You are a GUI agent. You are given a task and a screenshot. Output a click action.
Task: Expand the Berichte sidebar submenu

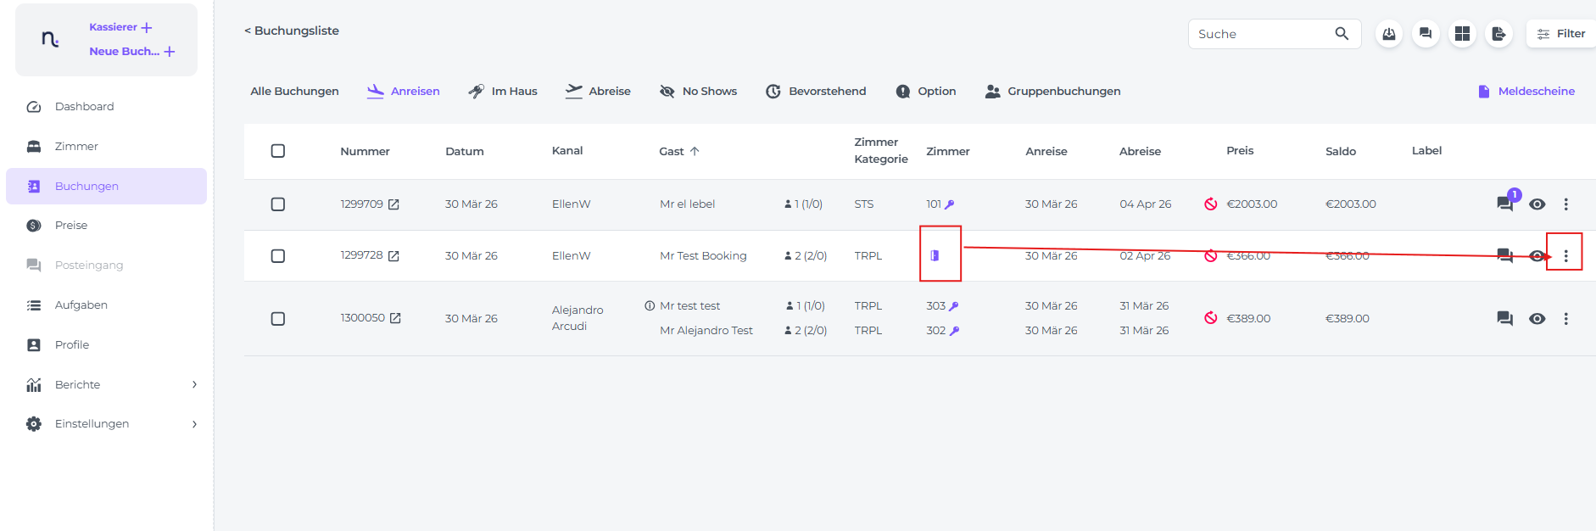tap(194, 385)
